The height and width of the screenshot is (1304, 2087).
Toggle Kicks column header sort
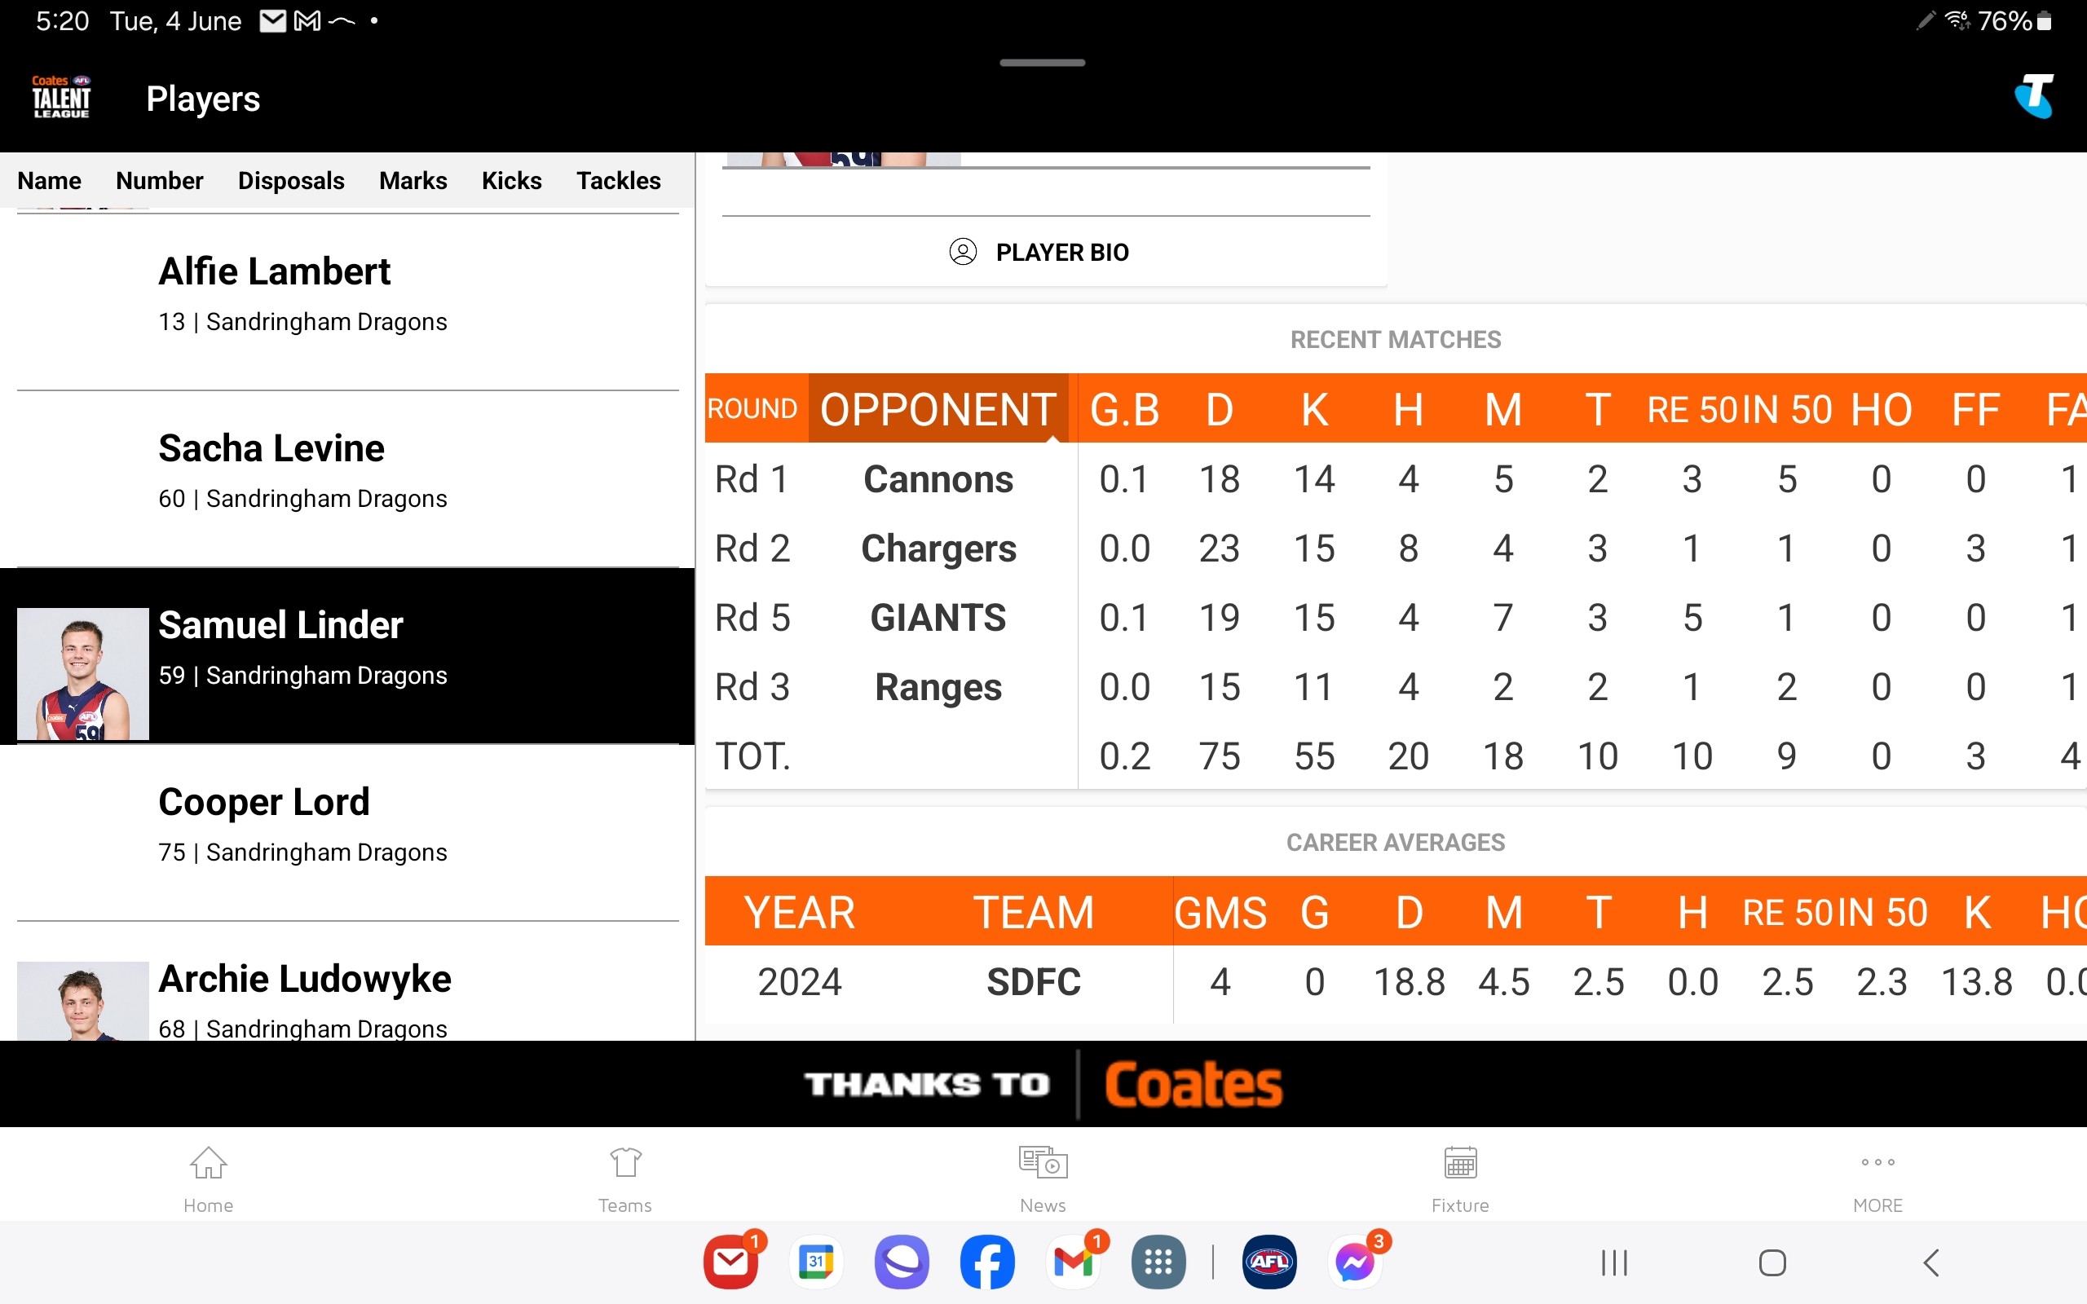(x=511, y=180)
